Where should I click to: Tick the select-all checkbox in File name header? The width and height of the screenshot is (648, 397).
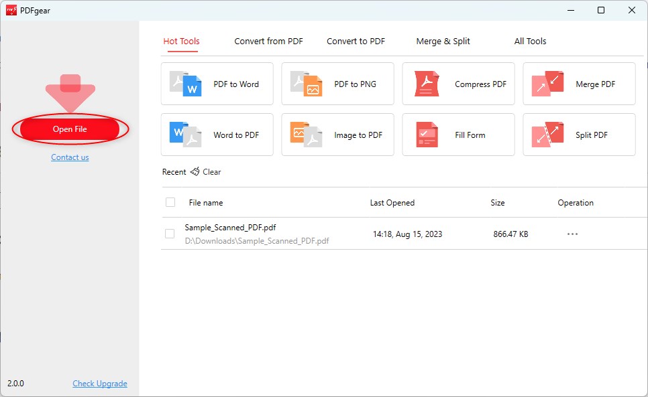[170, 202]
